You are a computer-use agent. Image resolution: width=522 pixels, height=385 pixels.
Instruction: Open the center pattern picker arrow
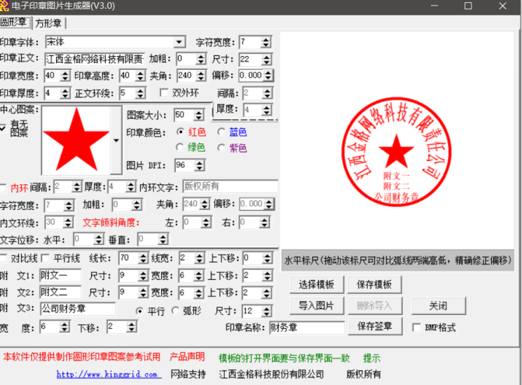click(116, 140)
